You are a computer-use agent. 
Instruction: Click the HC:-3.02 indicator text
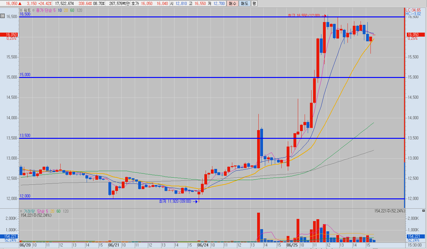tap(413, 14)
